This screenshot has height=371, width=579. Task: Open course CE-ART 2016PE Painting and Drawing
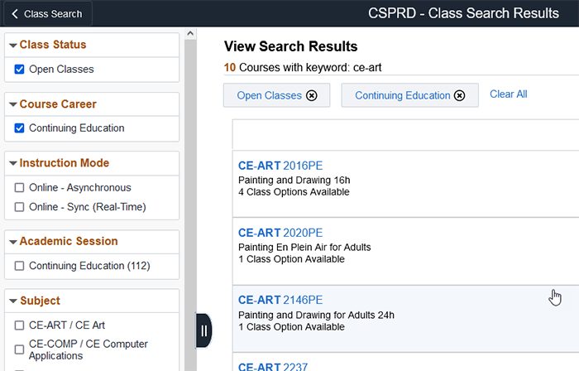(280, 166)
